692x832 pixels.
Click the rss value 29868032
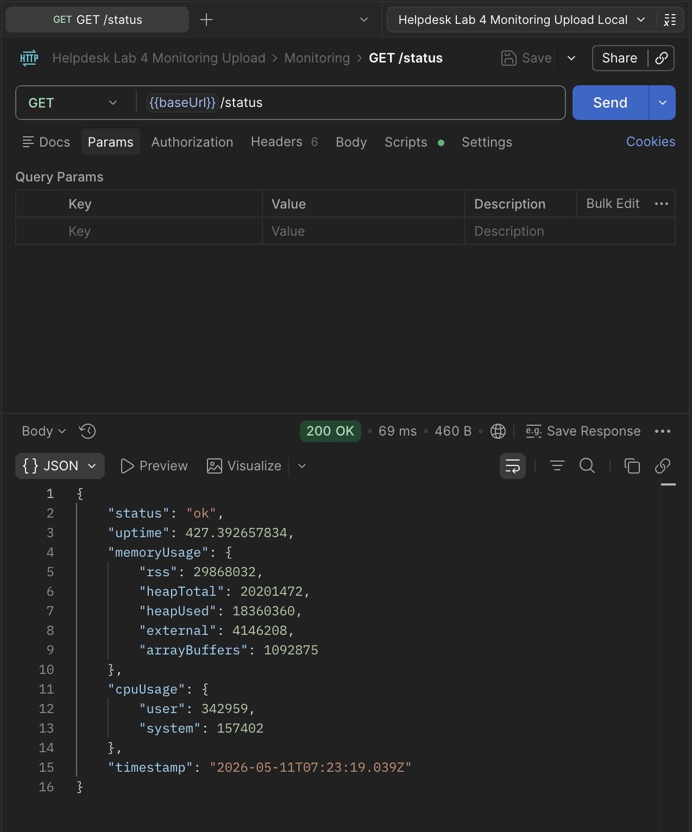pyautogui.click(x=224, y=572)
